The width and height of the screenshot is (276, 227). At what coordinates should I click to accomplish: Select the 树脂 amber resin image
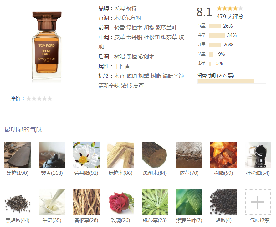pos(223,155)
